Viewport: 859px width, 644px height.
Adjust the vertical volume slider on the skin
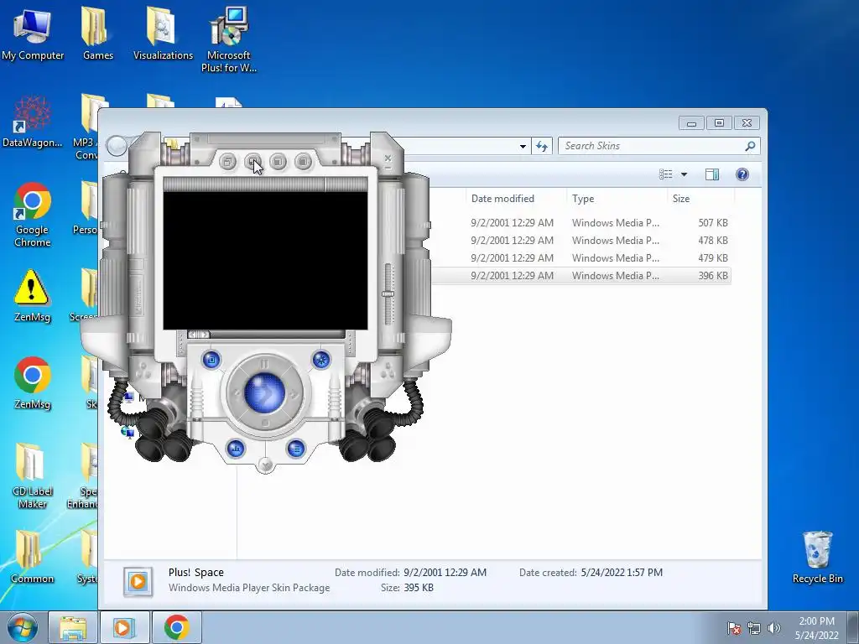pos(388,294)
